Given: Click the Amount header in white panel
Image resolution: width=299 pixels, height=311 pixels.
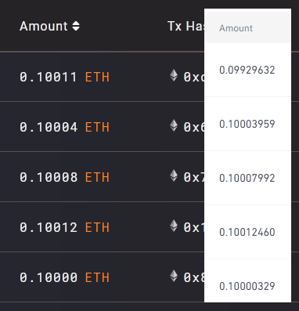Looking at the screenshot, I should pos(236,28).
